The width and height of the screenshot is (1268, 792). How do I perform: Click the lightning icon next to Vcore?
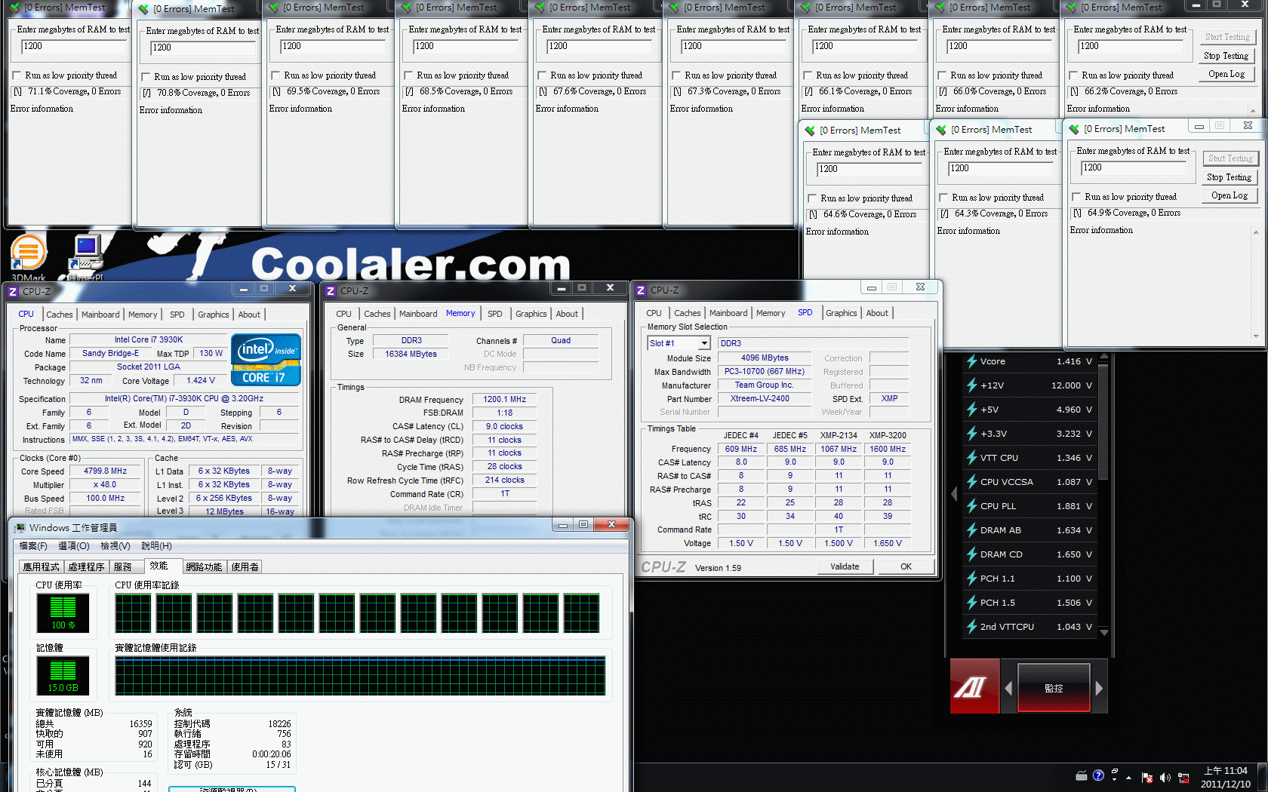[x=972, y=361]
